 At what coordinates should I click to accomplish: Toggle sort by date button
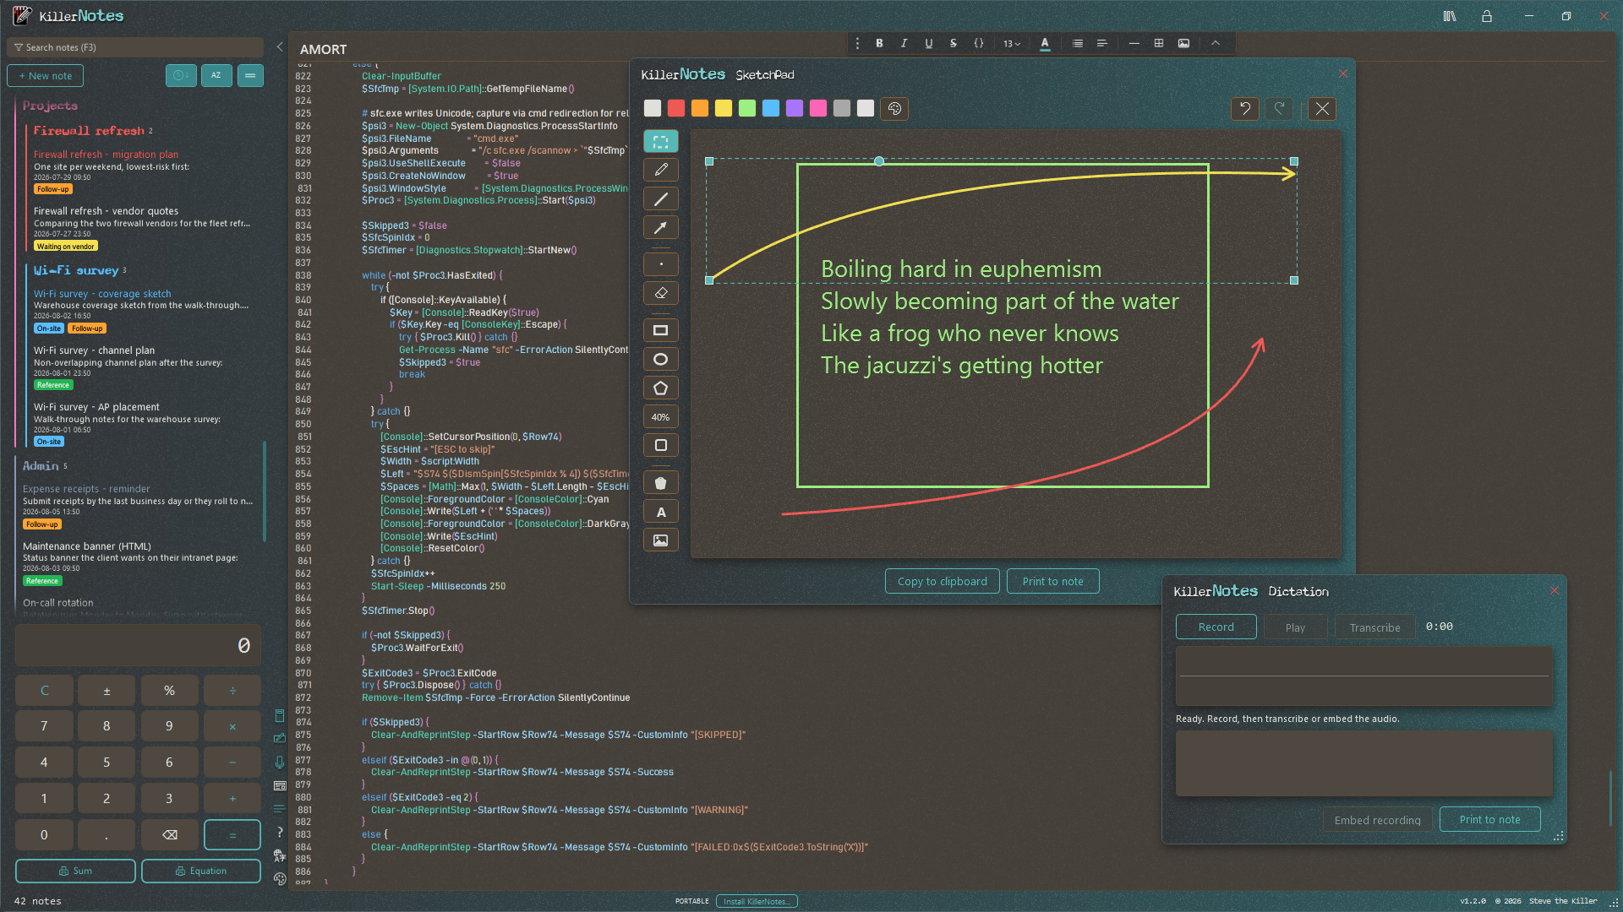[181, 75]
